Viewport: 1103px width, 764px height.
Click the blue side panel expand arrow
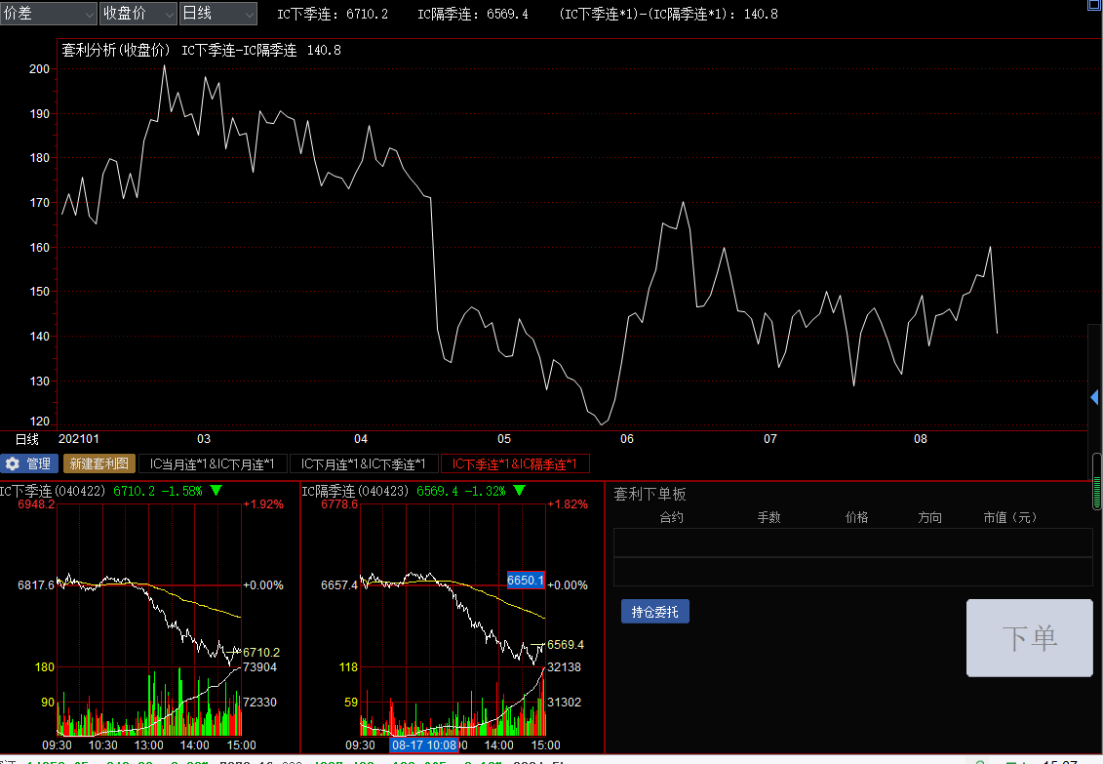tap(1094, 397)
